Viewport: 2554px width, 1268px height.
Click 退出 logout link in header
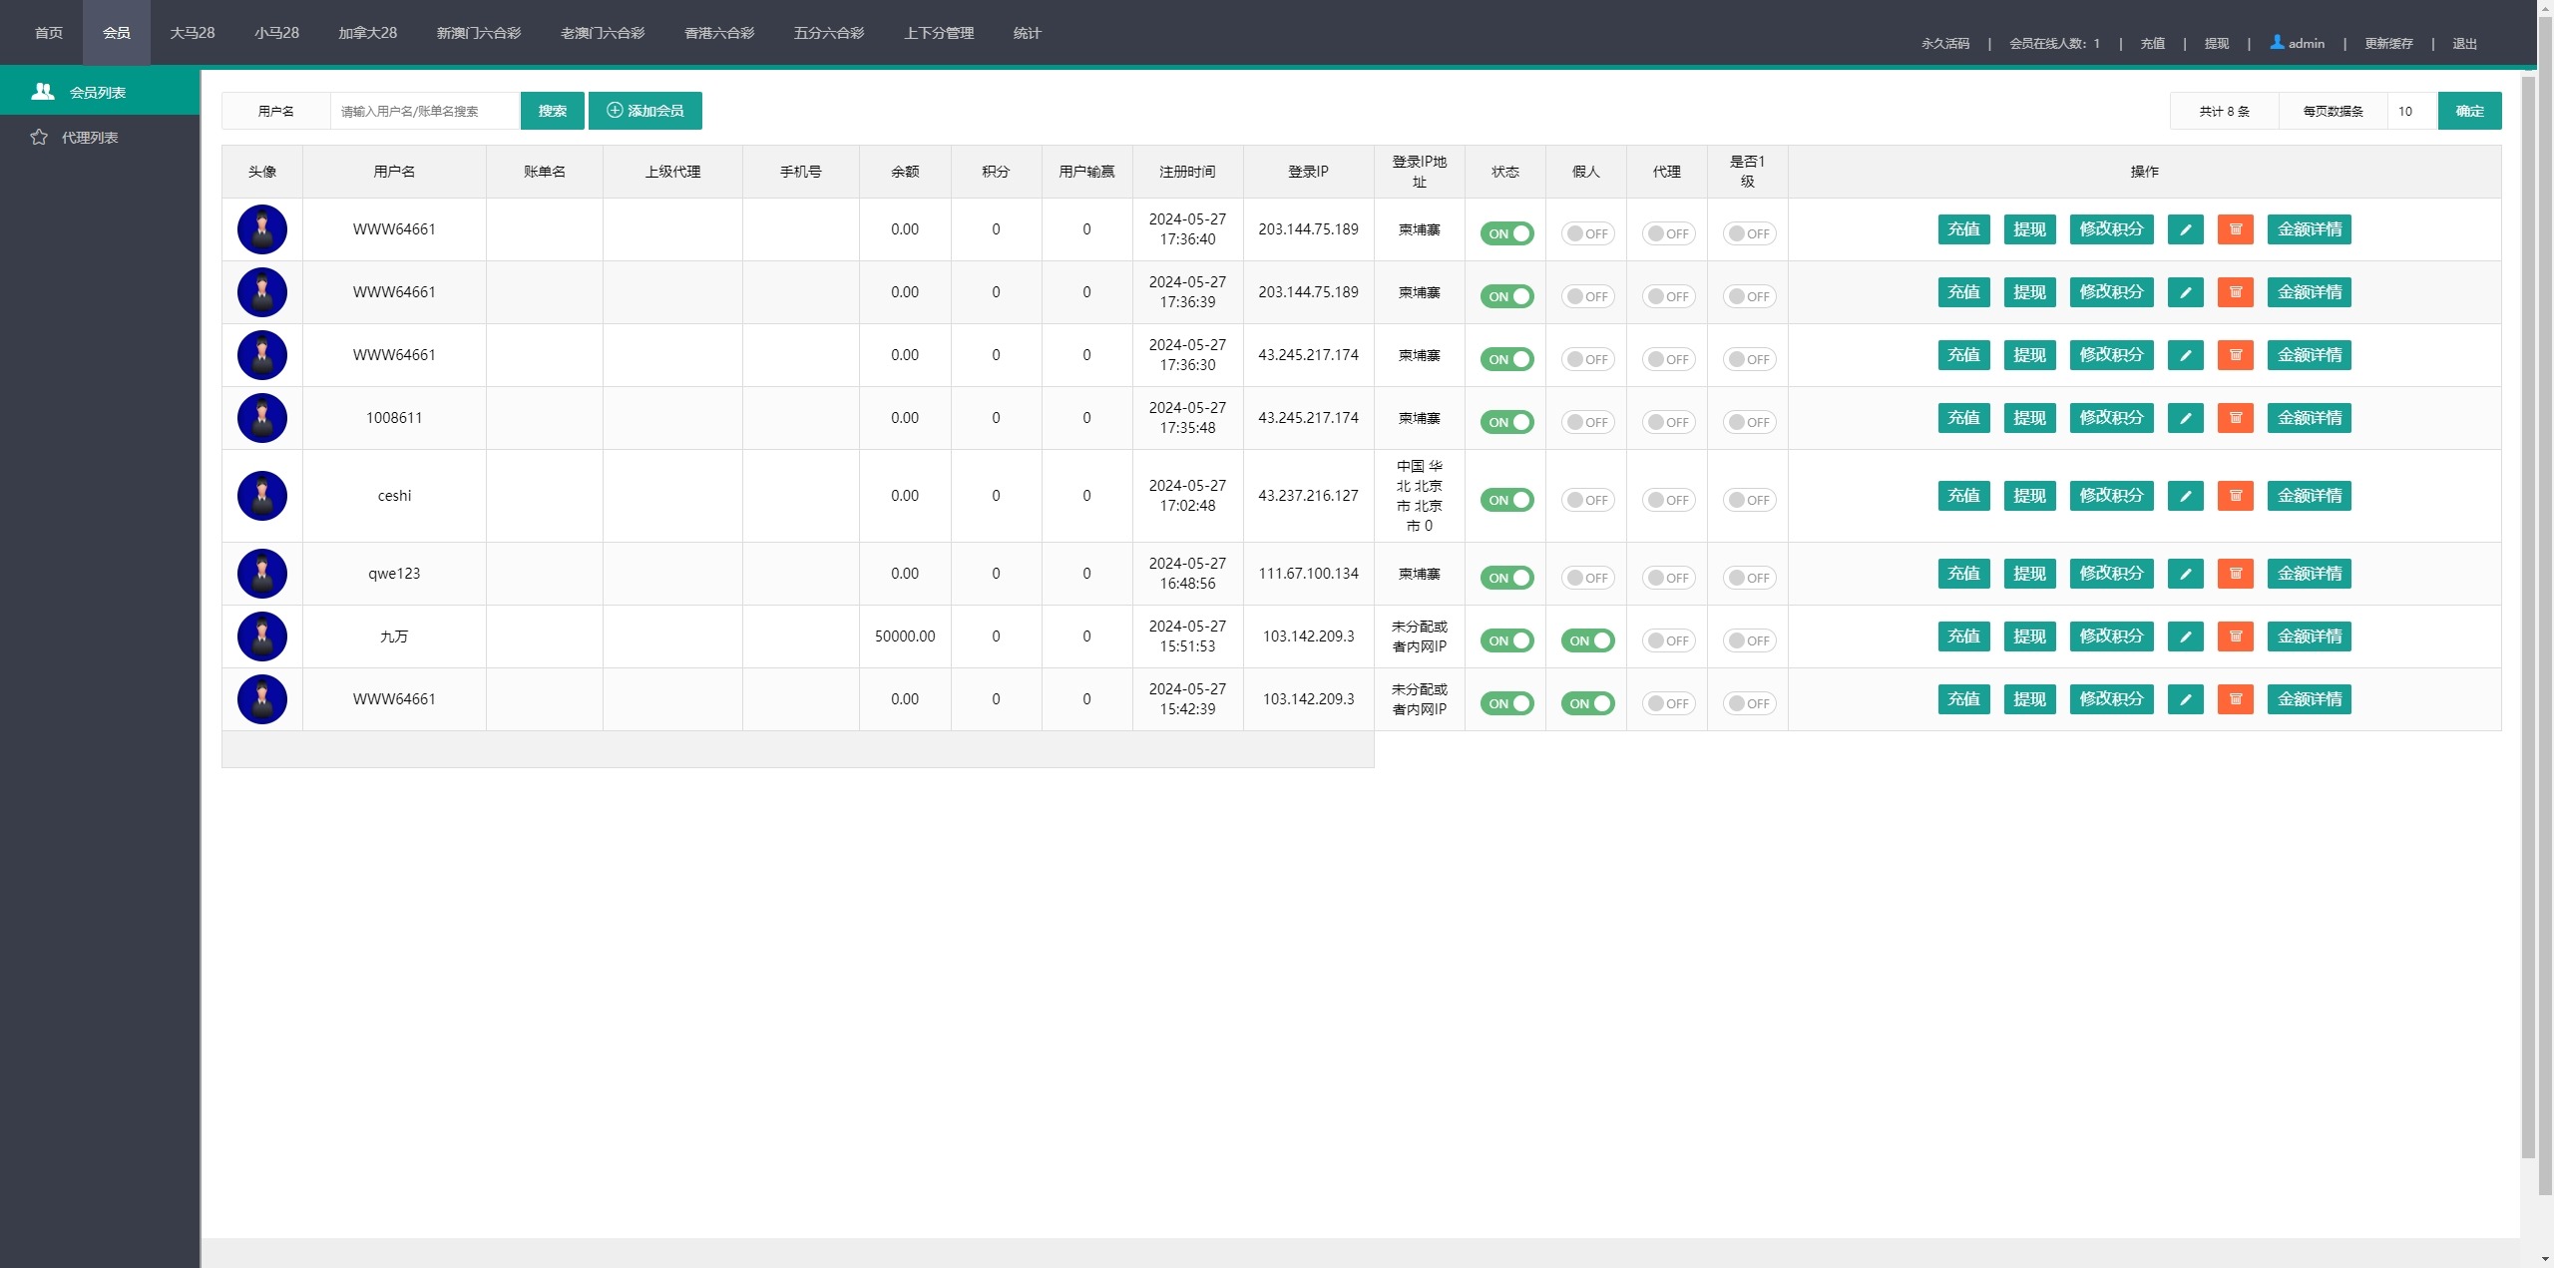pyautogui.click(x=2464, y=43)
